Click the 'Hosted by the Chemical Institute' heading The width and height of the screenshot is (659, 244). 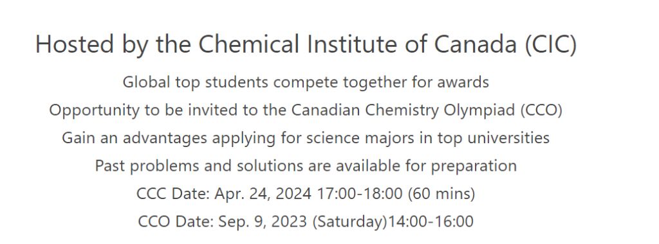(x=306, y=44)
